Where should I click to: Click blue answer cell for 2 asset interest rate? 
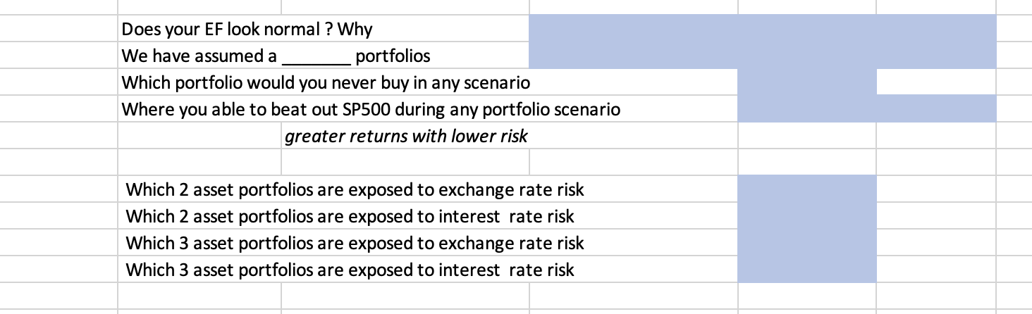tap(807, 216)
